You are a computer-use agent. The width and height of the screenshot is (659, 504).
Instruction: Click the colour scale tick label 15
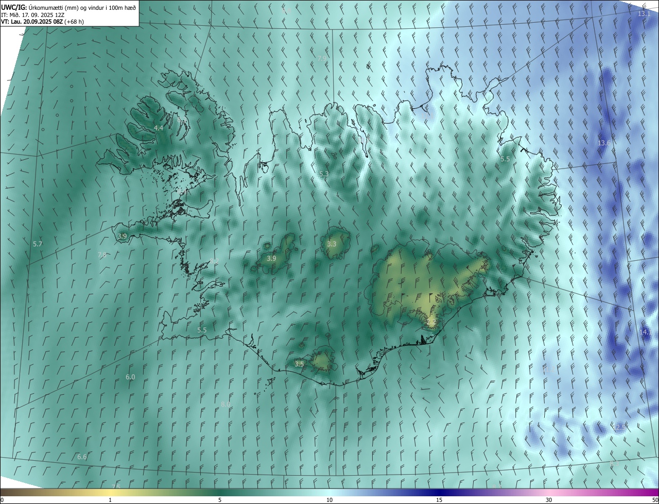point(439,500)
